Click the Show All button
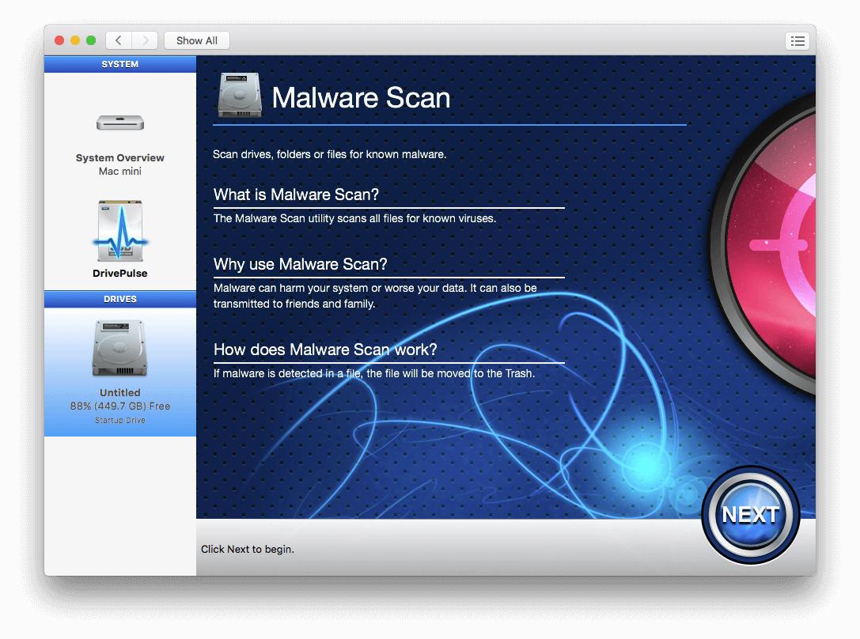The image size is (860, 639). 196,40
